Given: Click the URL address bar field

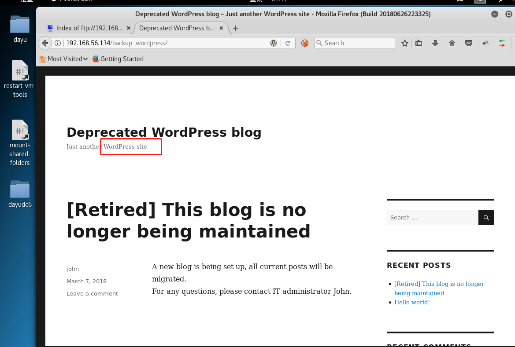Looking at the screenshot, I should pos(167,43).
